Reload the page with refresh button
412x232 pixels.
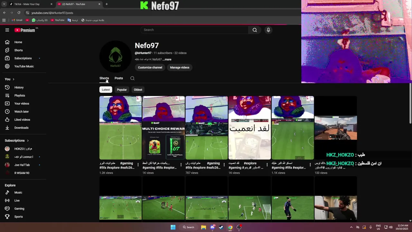click(x=19, y=13)
